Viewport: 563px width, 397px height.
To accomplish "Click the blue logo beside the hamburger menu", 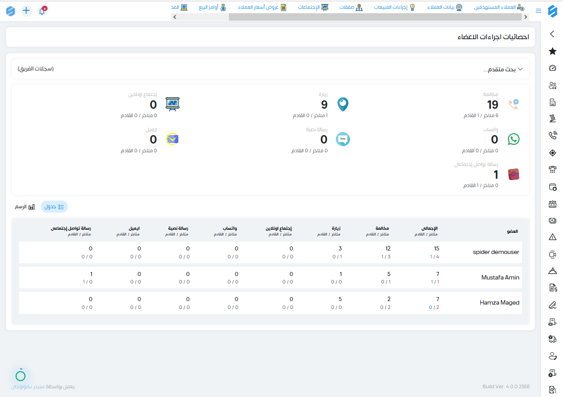I will 552,11.
